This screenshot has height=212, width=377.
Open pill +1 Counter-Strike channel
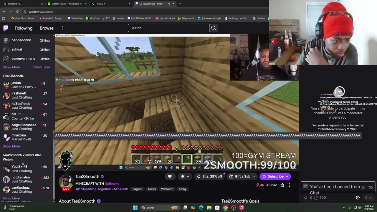coord(27,116)
